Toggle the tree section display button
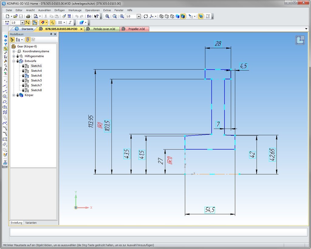The image size is (311, 249). coord(28,40)
